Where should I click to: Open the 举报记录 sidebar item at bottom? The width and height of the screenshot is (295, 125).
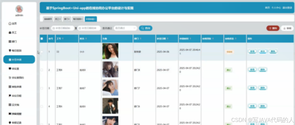[x=15, y=123]
